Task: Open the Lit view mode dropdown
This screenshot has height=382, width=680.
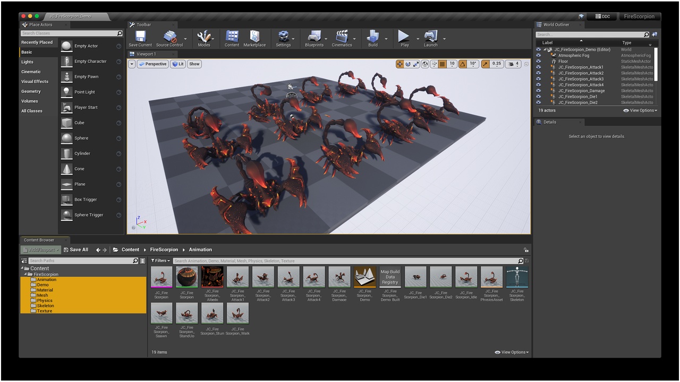Action: click(x=178, y=64)
